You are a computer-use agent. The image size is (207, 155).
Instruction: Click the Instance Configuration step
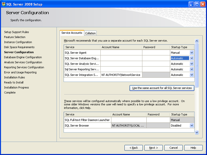(18, 42)
